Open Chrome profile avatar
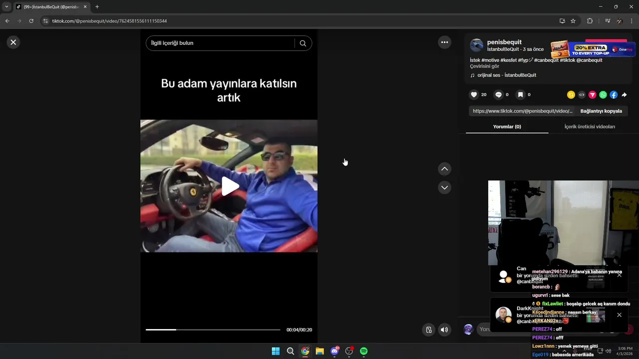This screenshot has height=359, width=639. [x=620, y=21]
